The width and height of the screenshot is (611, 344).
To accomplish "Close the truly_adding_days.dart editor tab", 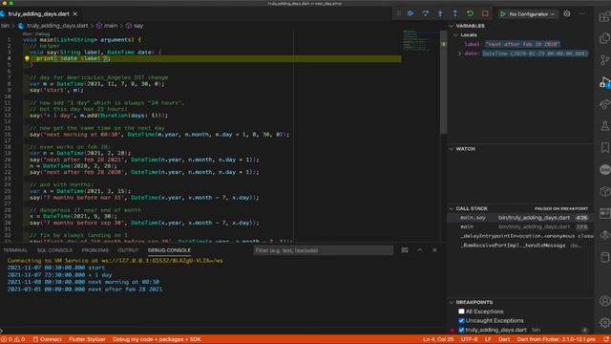I will pyautogui.click(x=75, y=14).
